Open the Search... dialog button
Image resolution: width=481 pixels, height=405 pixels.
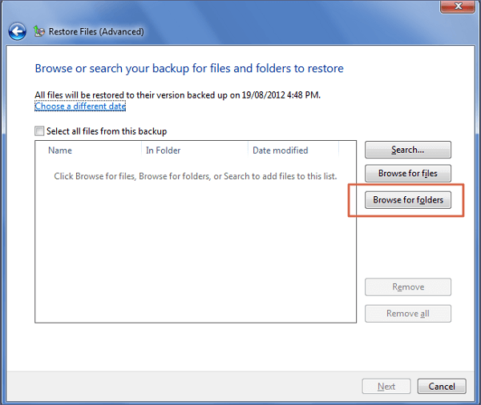[x=407, y=150]
